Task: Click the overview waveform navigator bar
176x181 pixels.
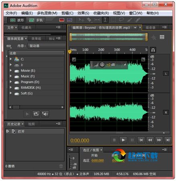Action: click(x=108, y=37)
